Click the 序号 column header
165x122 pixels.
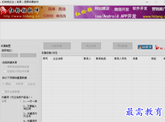click(47, 59)
